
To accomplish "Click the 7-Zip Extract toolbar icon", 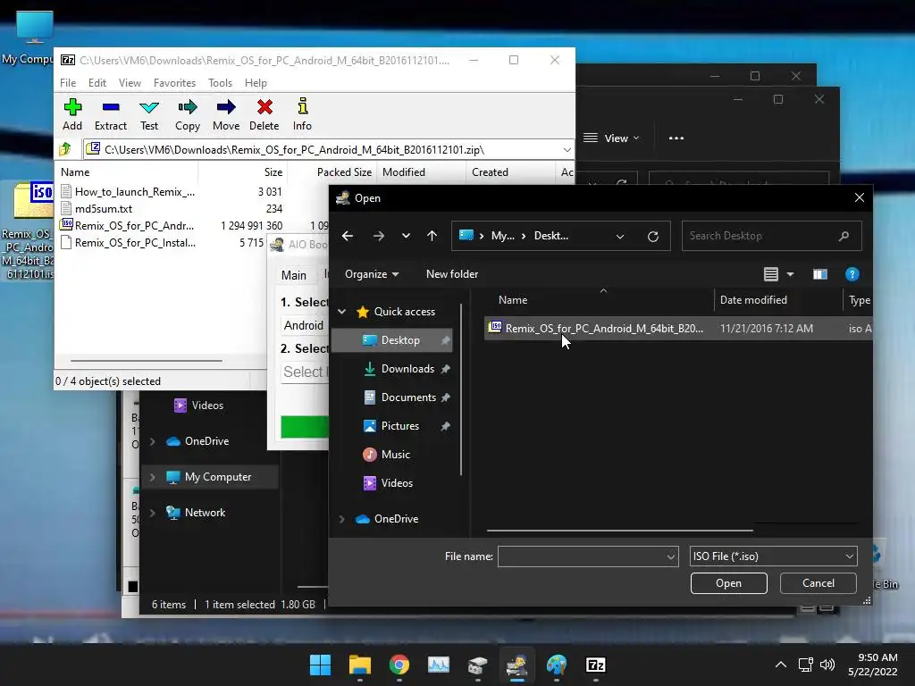I will click(110, 107).
